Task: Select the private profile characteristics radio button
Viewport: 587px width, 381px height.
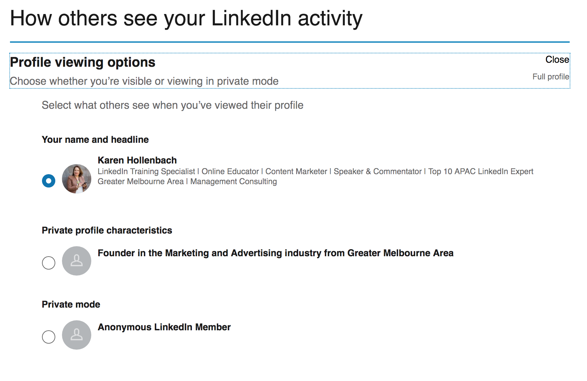Action: click(49, 263)
